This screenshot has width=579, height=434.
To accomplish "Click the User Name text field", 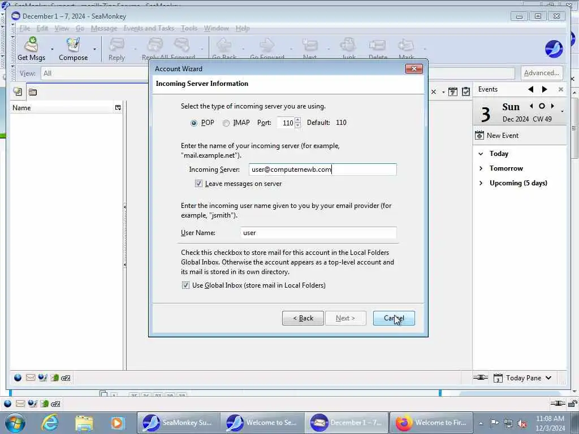I will tap(318, 233).
